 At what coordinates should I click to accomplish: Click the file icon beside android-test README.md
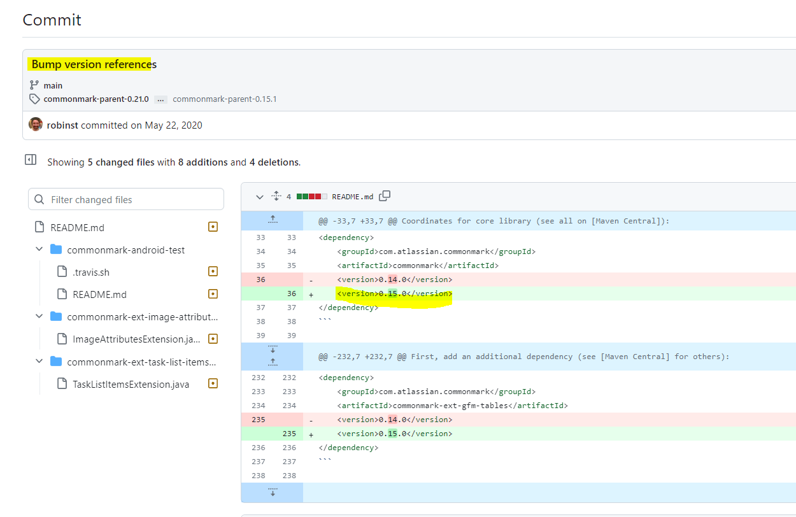pyautogui.click(x=62, y=294)
